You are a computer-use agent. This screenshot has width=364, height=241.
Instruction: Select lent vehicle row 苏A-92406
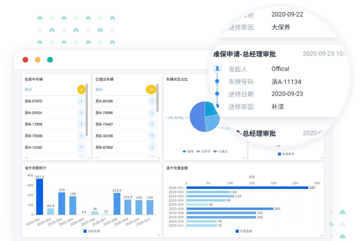pyautogui.click(x=126, y=101)
